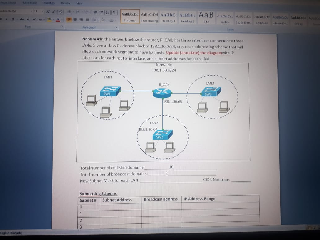Toggle center text alignment
The height and width of the screenshot is (240, 320).
click(x=75, y=20)
